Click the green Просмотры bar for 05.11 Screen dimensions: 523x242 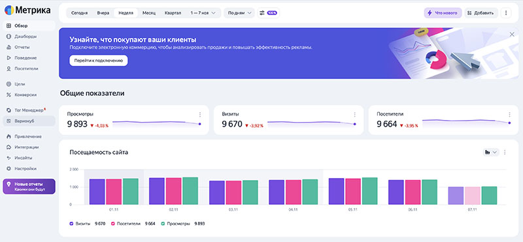[369, 190]
